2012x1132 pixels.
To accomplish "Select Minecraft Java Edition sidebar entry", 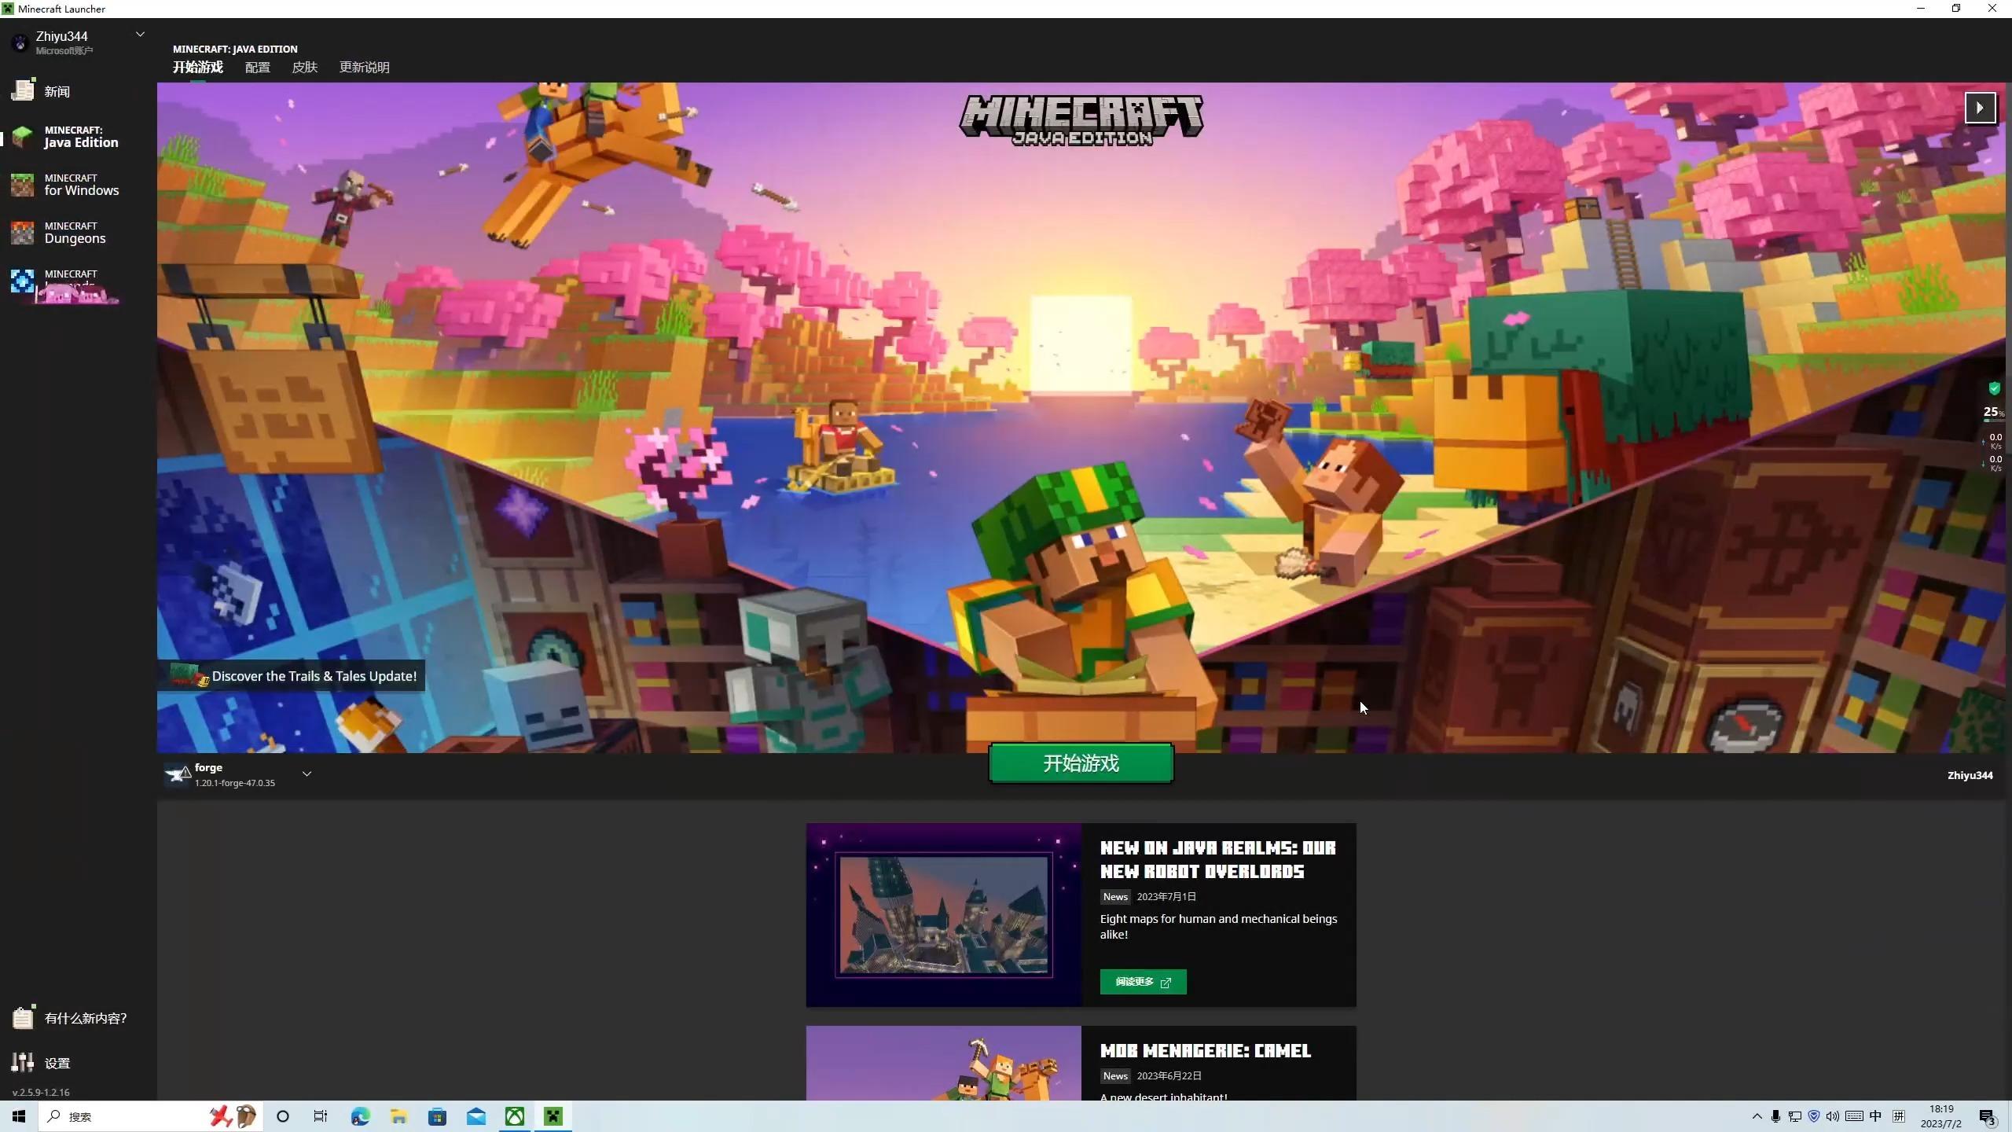I will 80,137.
